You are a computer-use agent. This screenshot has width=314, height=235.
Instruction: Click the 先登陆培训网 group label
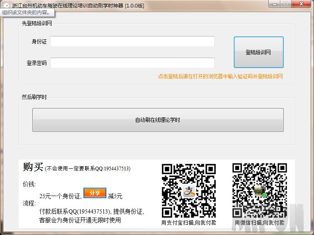click(x=37, y=23)
